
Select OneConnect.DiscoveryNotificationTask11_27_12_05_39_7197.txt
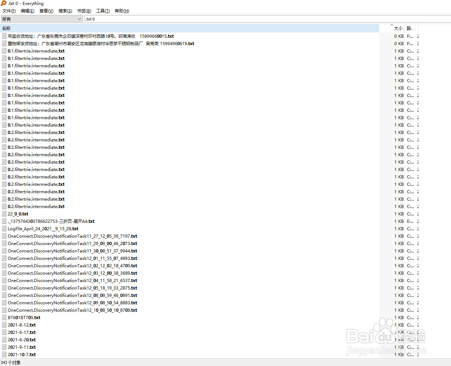pos(73,236)
